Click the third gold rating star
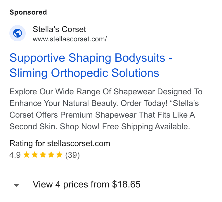222x202 pixels. pos(43,155)
